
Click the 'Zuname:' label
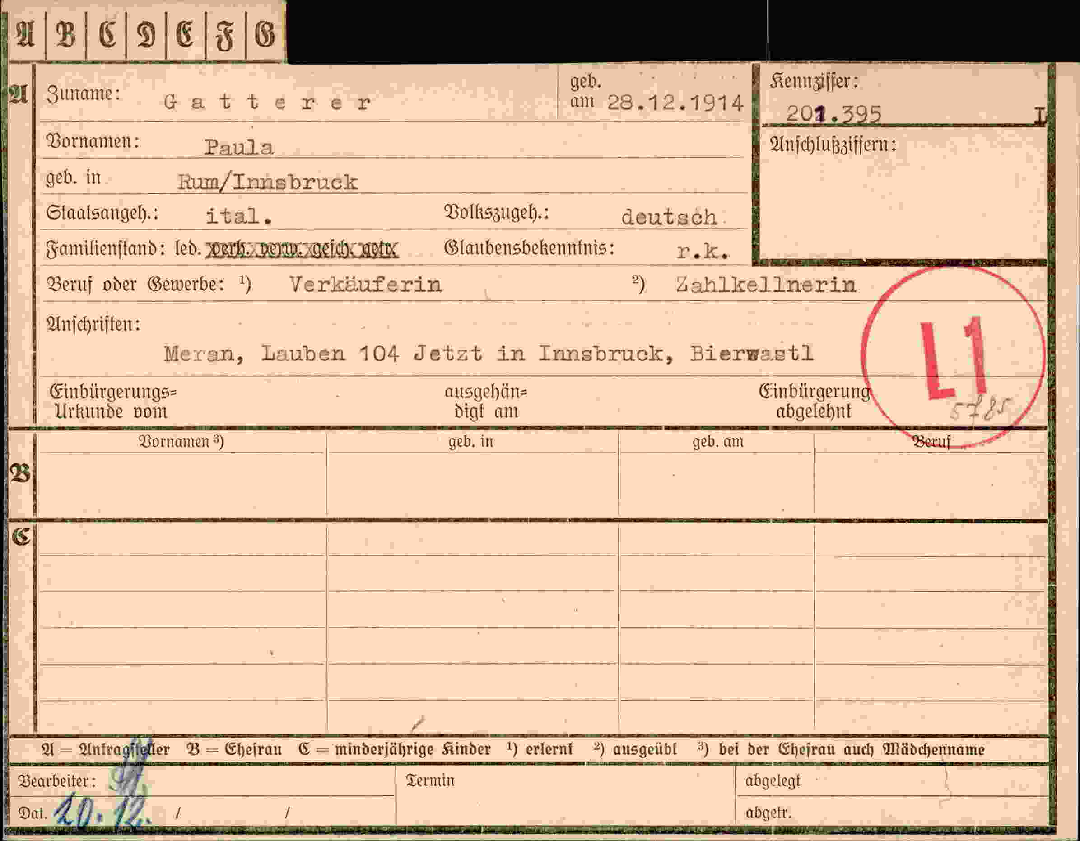pos(84,93)
